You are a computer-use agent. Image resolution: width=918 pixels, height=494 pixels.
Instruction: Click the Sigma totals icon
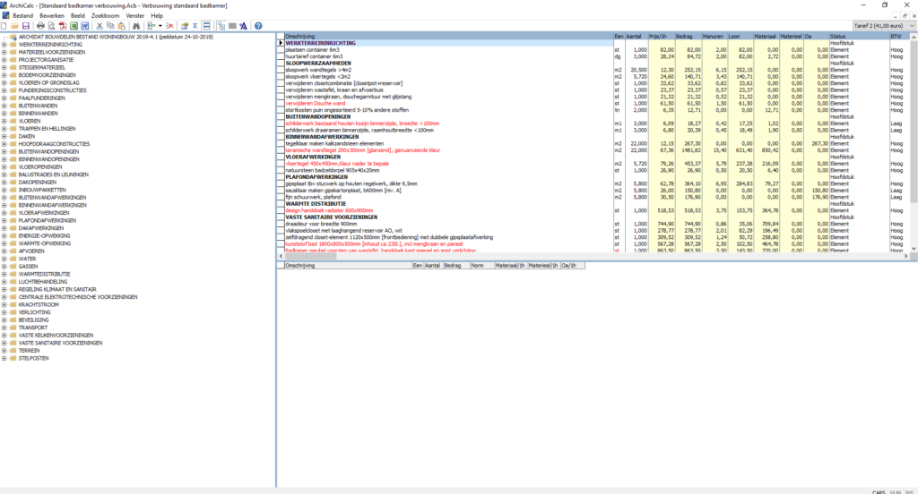195,26
